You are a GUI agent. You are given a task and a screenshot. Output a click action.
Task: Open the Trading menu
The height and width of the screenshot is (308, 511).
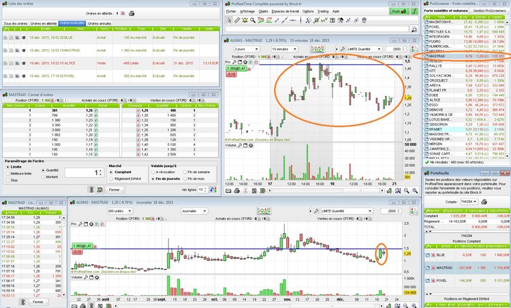pyautogui.click(x=323, y=12)
